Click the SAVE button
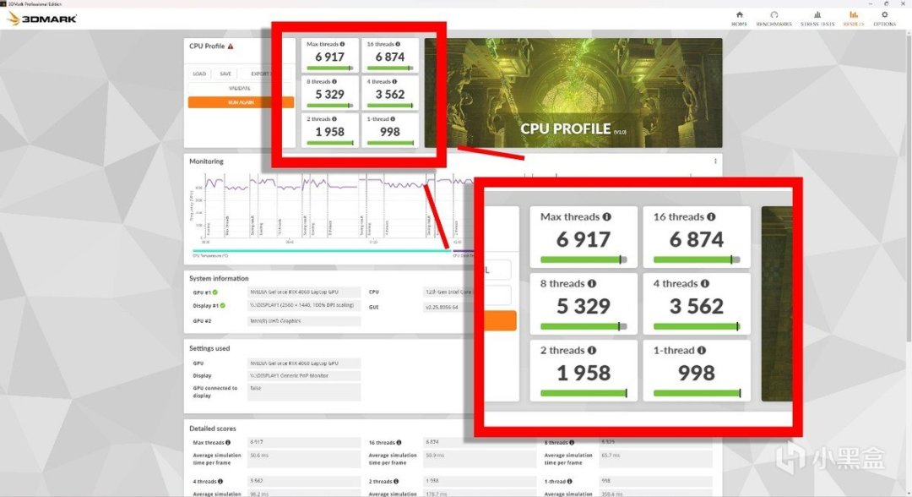This screenshot has width=912, height=497. [225, 74]
